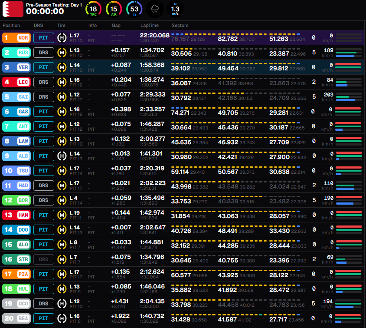Screen dimensions: 366x328
Task: Click the medium tire icon for LEC
Action: [62, 82]
